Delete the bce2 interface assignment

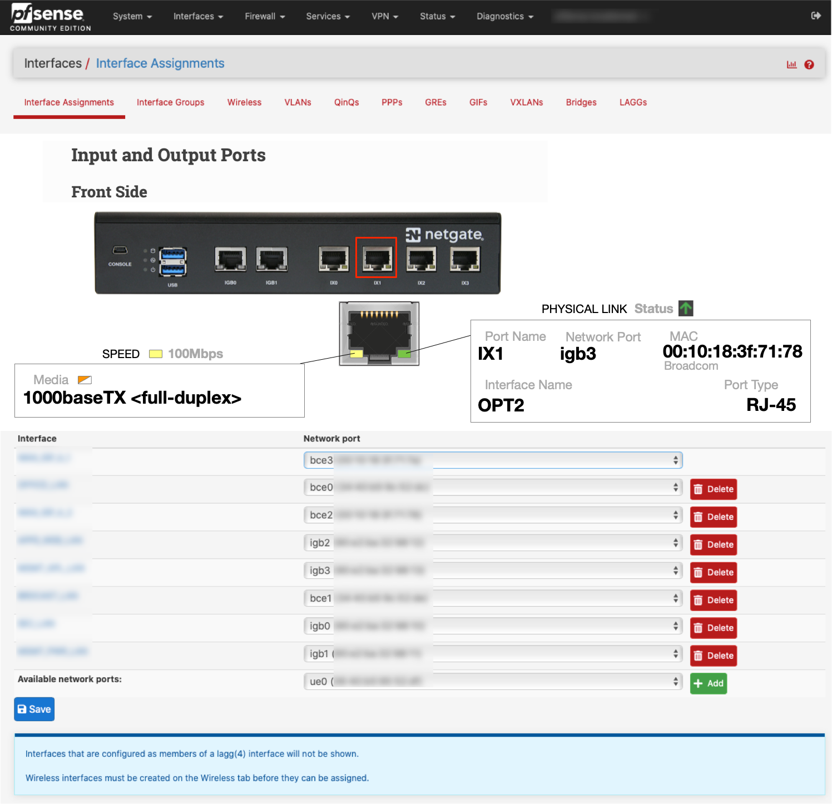714,517
